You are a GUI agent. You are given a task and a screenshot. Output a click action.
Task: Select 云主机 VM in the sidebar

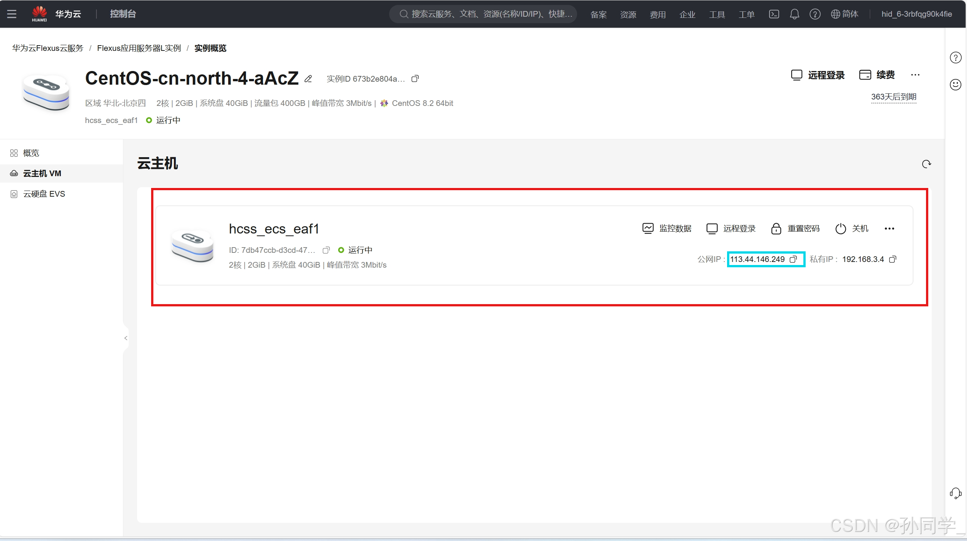point(62,173)
